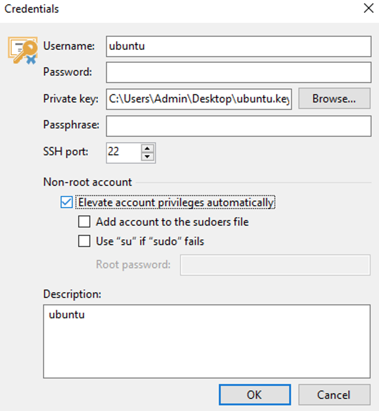Viewport: 379px width, 411px height.
Task: Tick Use "su" if "sudo" fails
Action: tap(84, 241)
